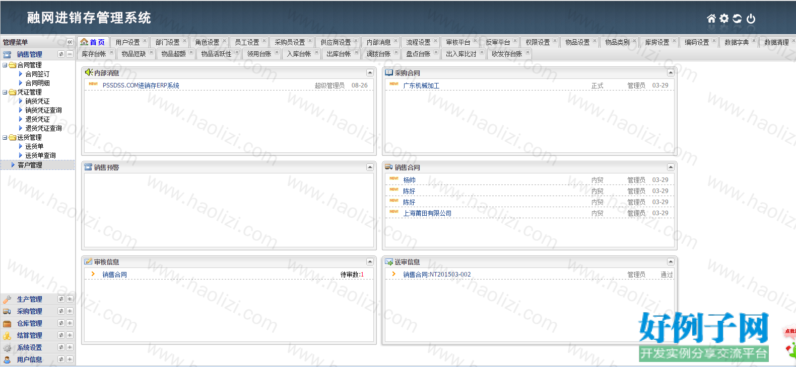The image size is (796, 367).
Task: Click the 销售预警 panel icon
Action: 89,167
